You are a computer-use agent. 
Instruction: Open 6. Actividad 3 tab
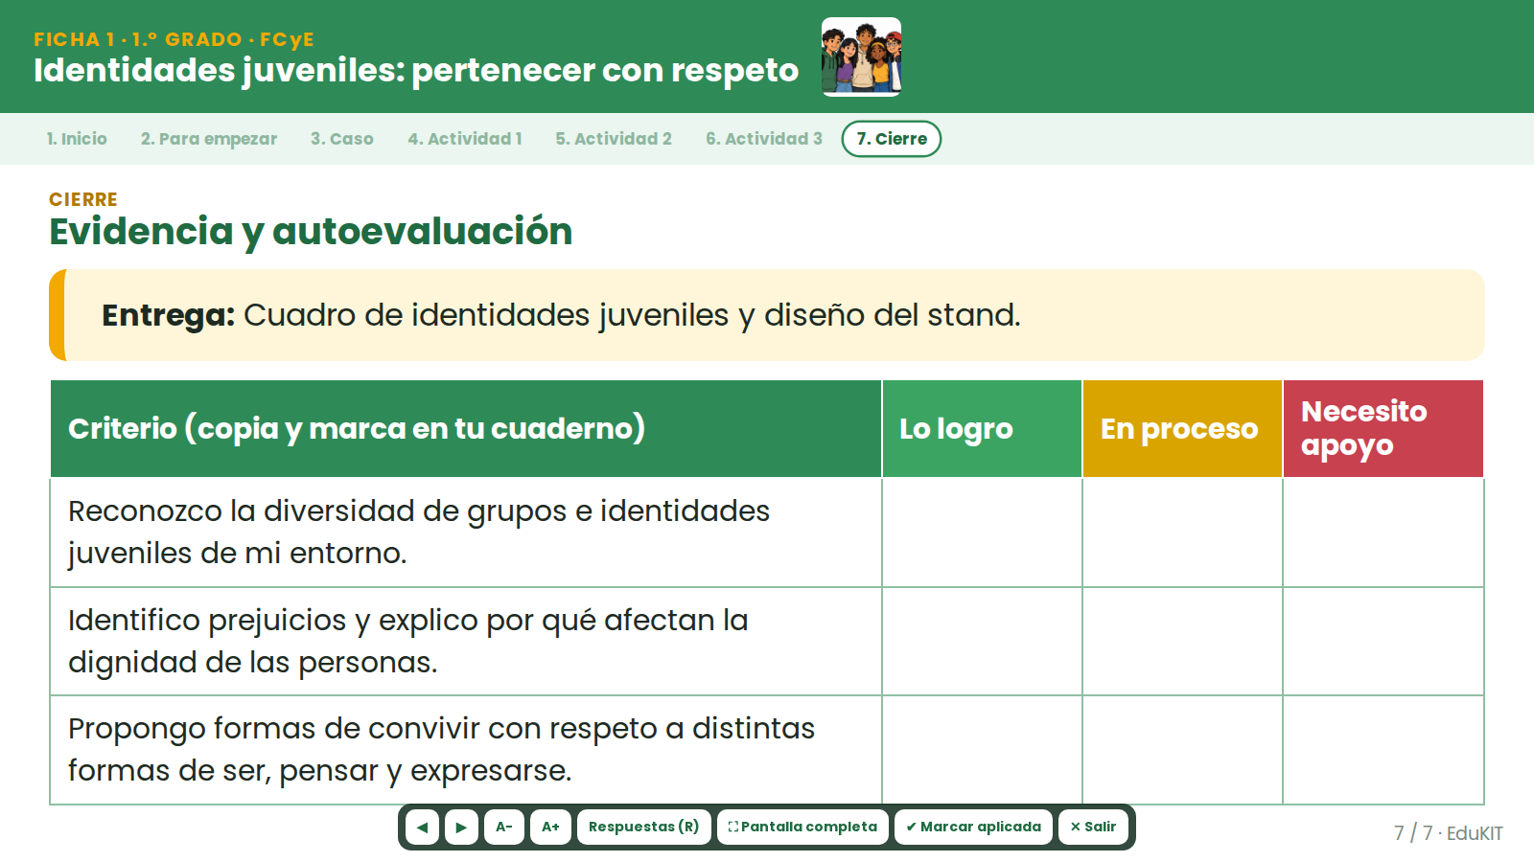[x=764, y=139]
